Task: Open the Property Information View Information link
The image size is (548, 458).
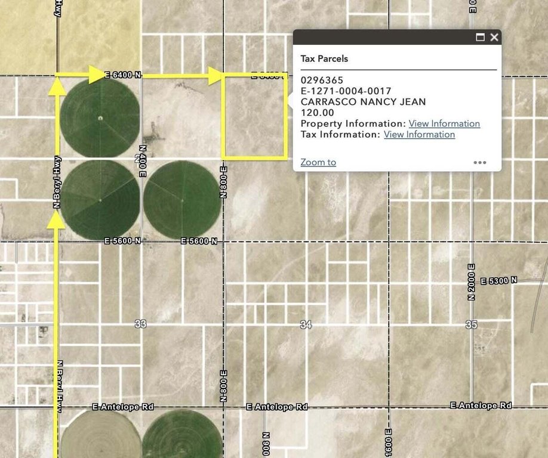Action: click(444, 123)
